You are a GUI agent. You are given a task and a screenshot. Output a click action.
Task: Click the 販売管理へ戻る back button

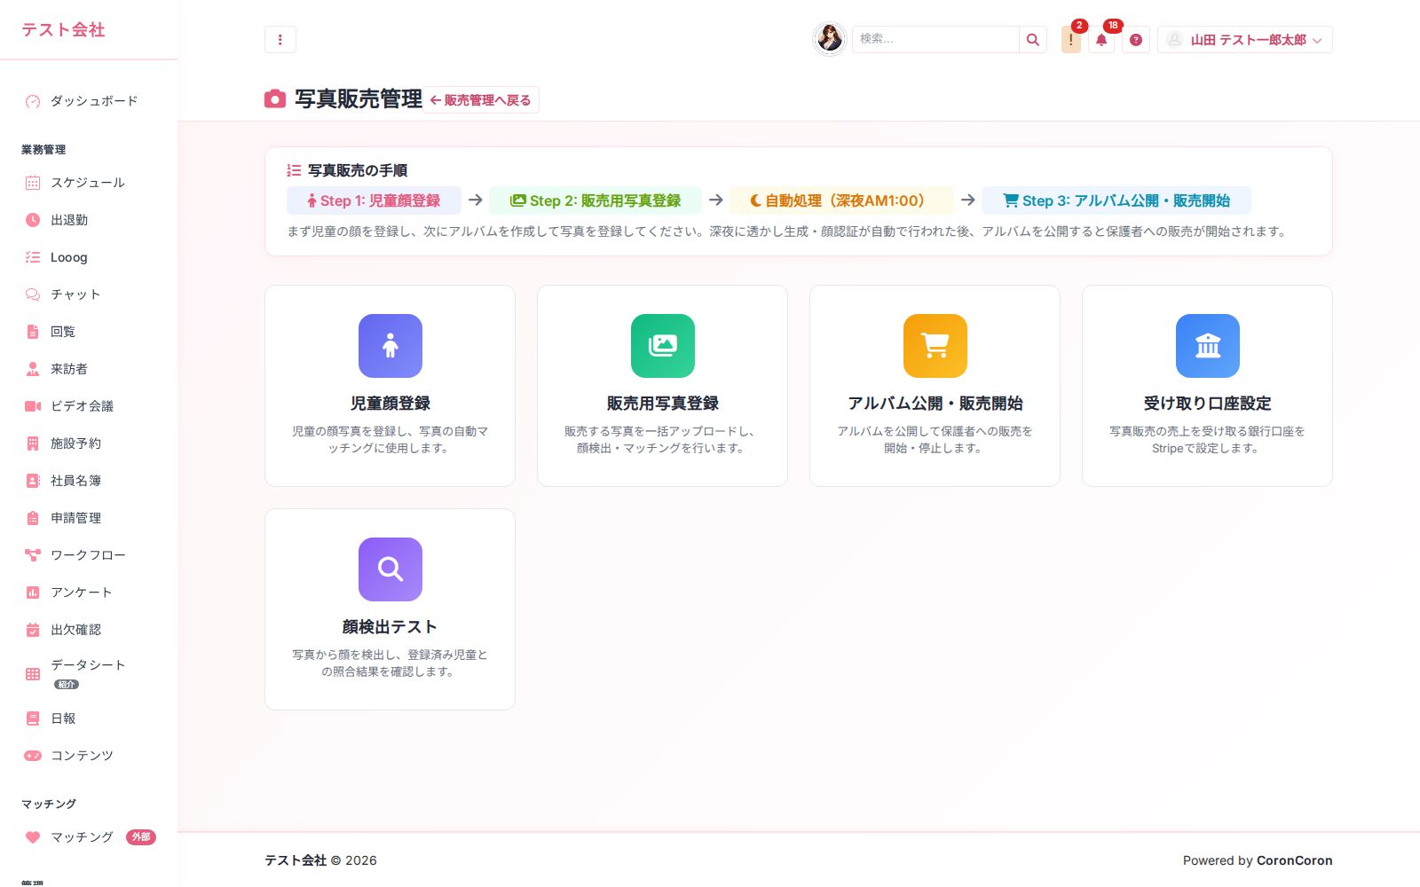tap(481, 100)
